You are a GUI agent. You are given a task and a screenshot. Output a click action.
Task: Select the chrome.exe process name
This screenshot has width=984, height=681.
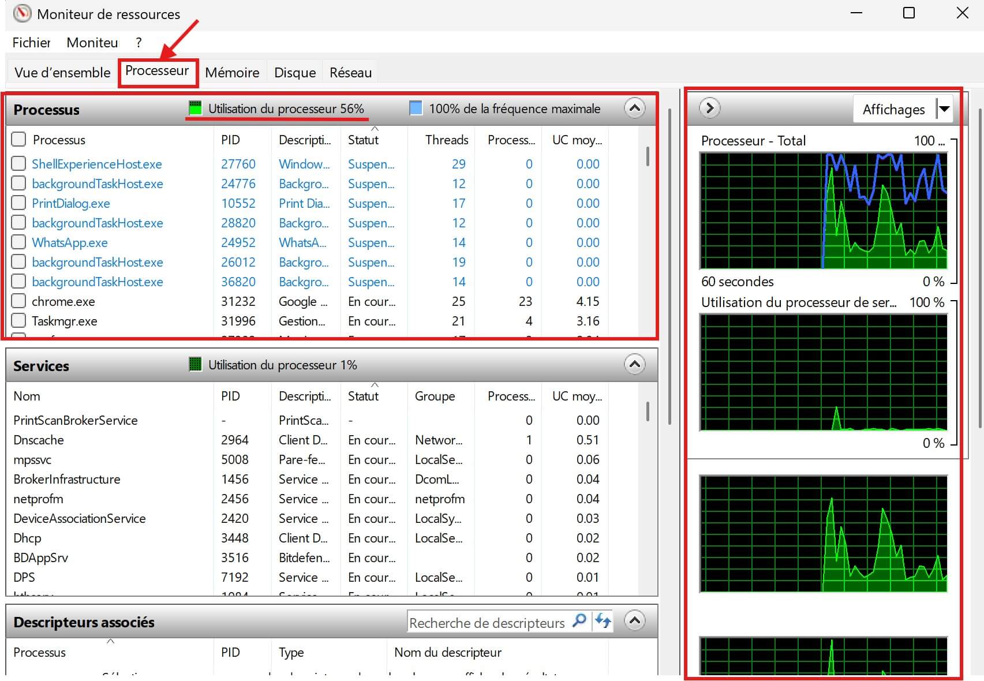click(63, 301)
